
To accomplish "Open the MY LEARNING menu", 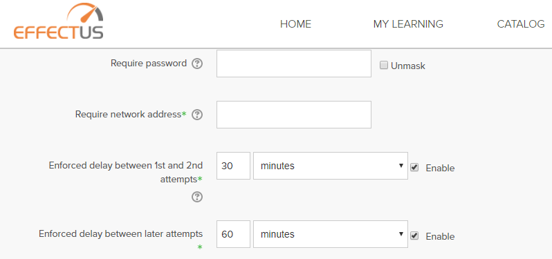I will pyautogui.click(x=408, y=24).
